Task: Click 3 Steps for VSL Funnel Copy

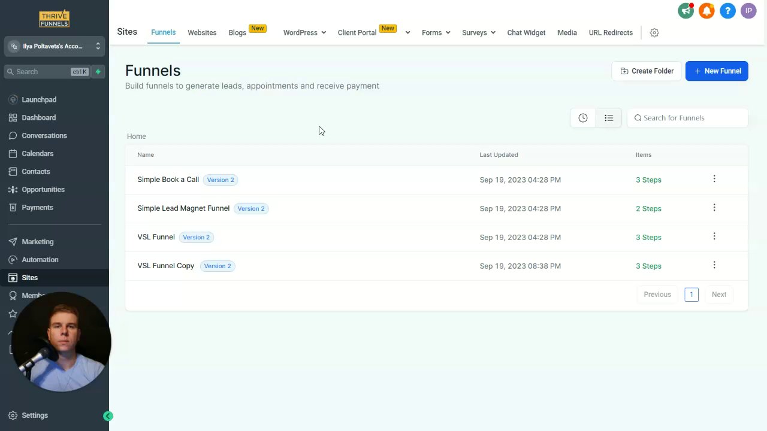Action: pos(648,266)
